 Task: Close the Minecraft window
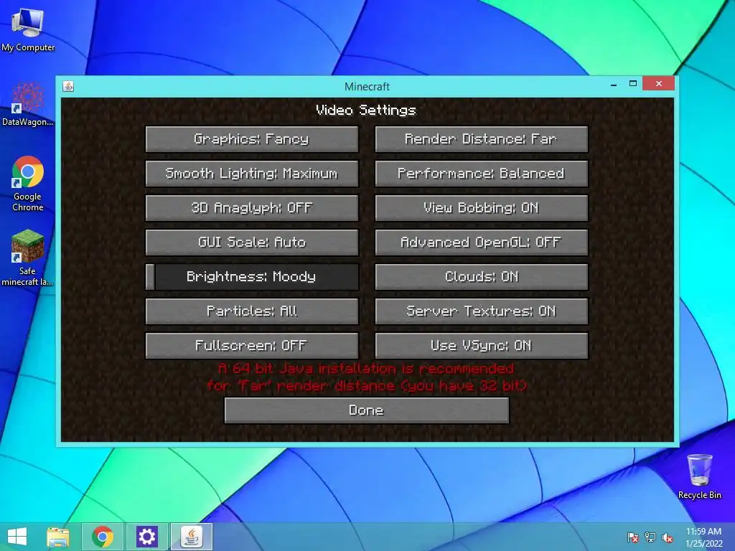point(659,83)
